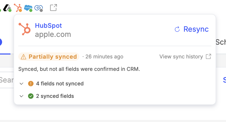Click the Resync button
This screenshot has width=226, height=122.
[x=192, y=29]
